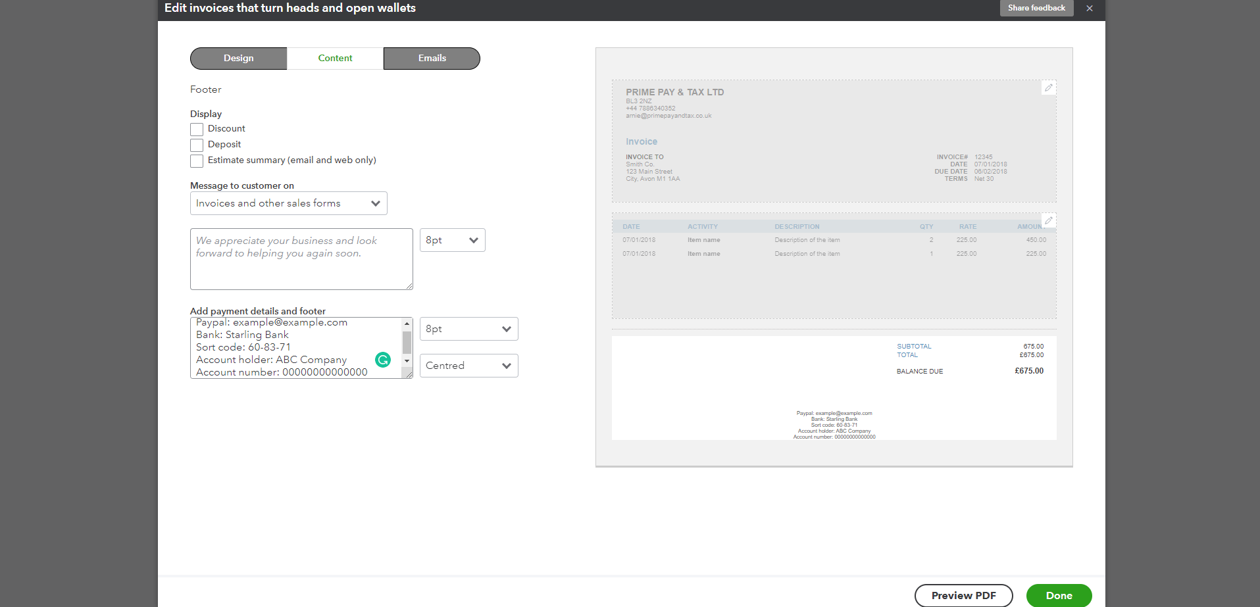Click the ACTIVITY column header in preview
Screen dimensions: 1260x607
coord(703,227)
